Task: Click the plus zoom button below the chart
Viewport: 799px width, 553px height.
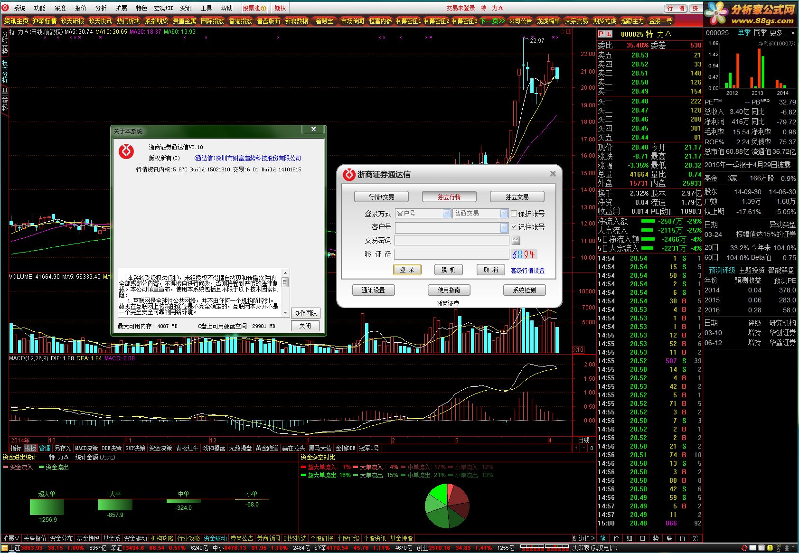Action: click(576, 448)
